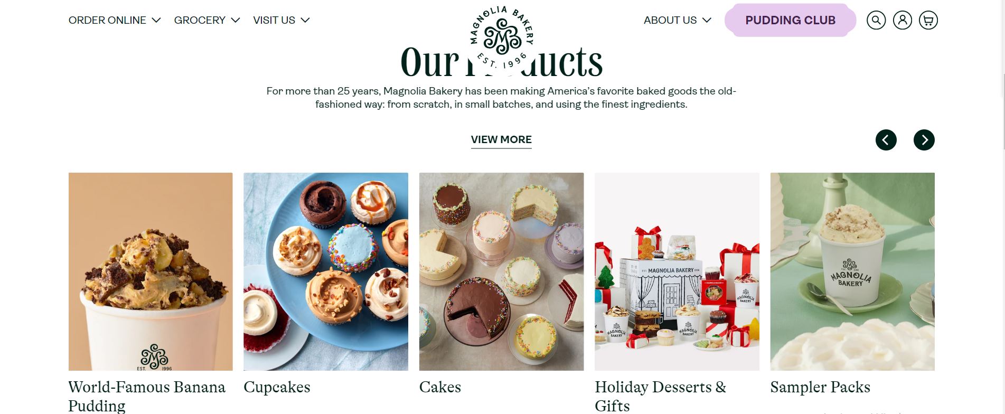Screen dimensions: 1005x414
Task: Expand the Visit Us dropdown chevron
Action: [x=305, y=20]
